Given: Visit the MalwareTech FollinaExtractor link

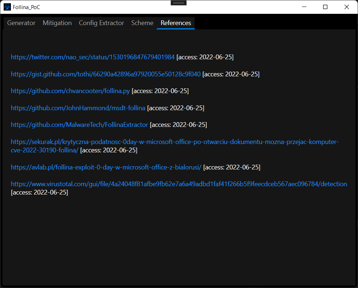Looking at the screenshot, I should click(79, 125).
